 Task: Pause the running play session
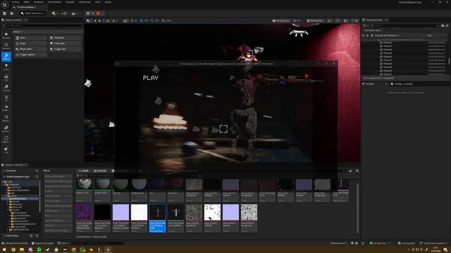pyautogui.click(x=88, y=13)
